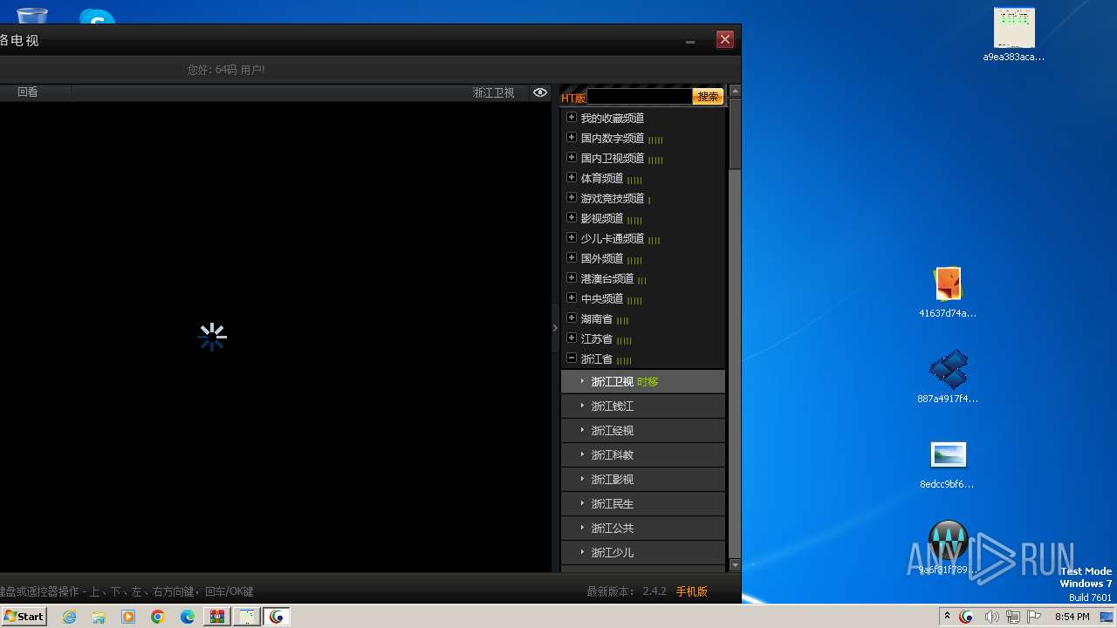Focus the channel search input field
Screen dimensions: 1117x628
(x=640, y=97)
